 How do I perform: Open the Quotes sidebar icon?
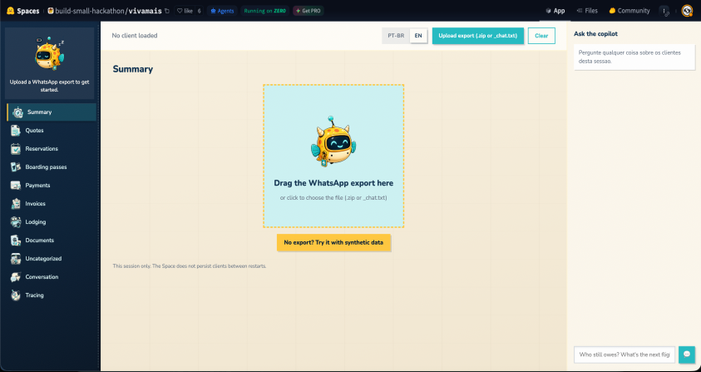(x=16, y=131)
